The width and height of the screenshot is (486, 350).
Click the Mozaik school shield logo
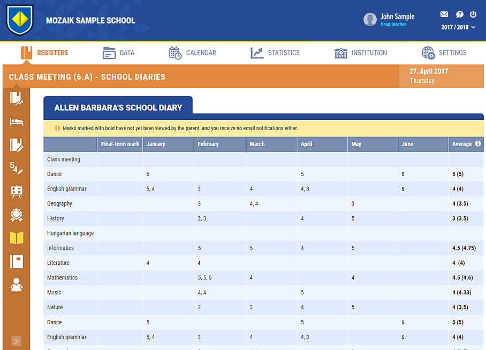tap(20, 20)
